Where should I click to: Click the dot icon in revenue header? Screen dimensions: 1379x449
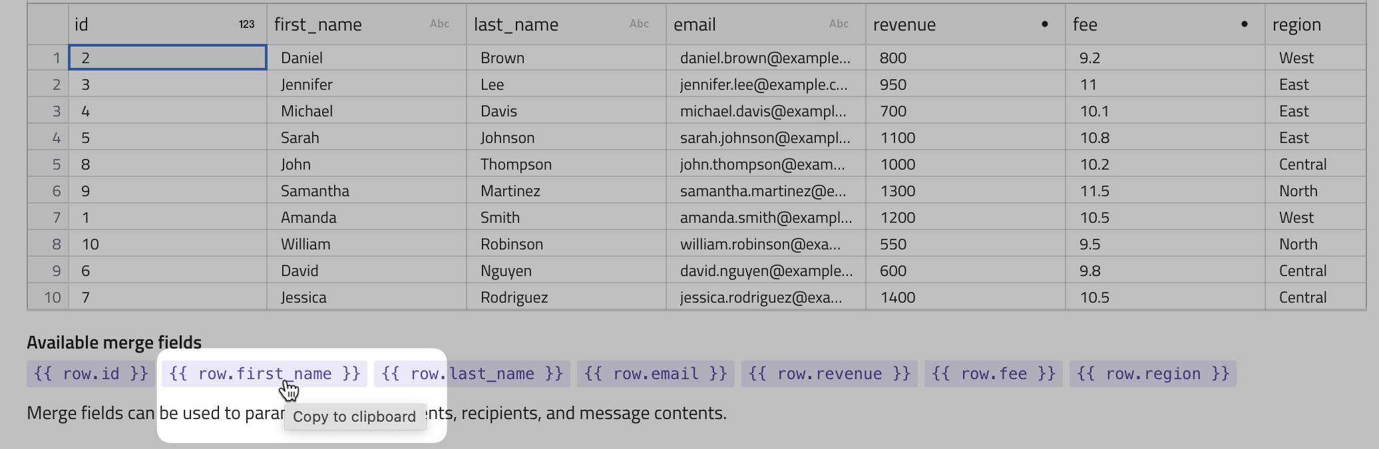pos(1045,25)
